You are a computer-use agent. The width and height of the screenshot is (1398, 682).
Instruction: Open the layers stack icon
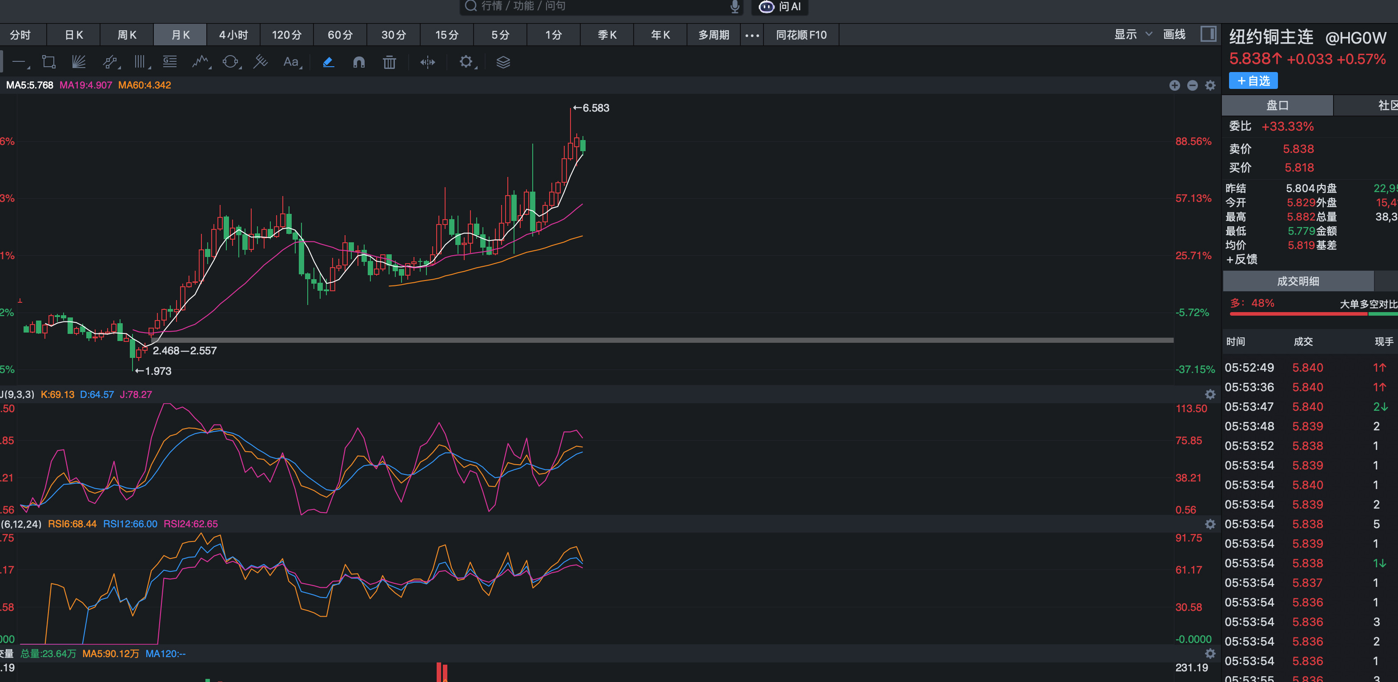pyautogui.click(x=503, y=62)
